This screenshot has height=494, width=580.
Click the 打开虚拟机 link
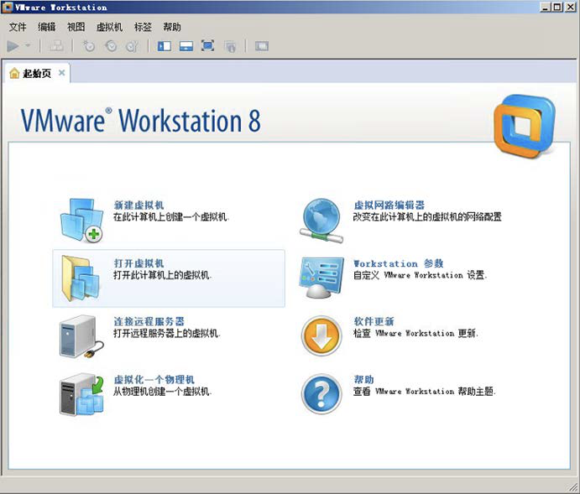138,263
